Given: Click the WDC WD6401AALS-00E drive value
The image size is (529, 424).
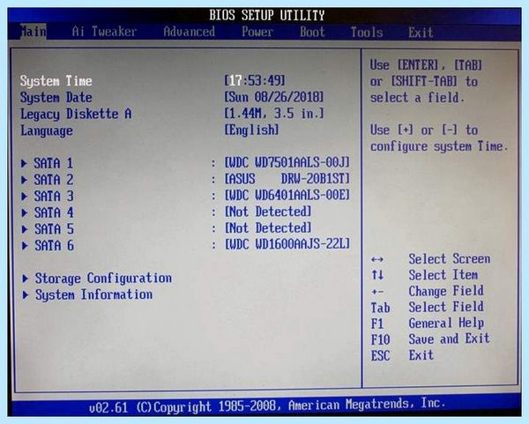Looking at the screenshot, I should click(x=287, y=196).
